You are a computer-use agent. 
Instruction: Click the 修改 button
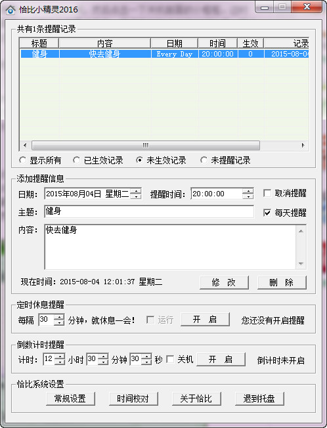(224, 282)
